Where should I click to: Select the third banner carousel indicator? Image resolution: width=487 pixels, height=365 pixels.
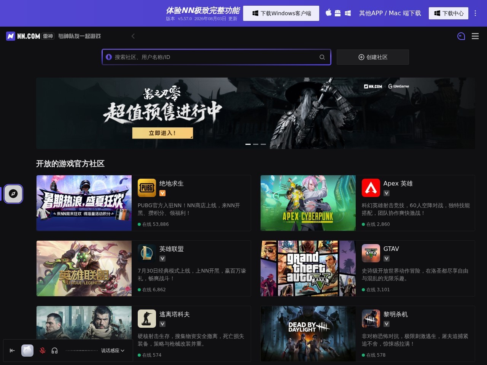(x=263, y=144)
